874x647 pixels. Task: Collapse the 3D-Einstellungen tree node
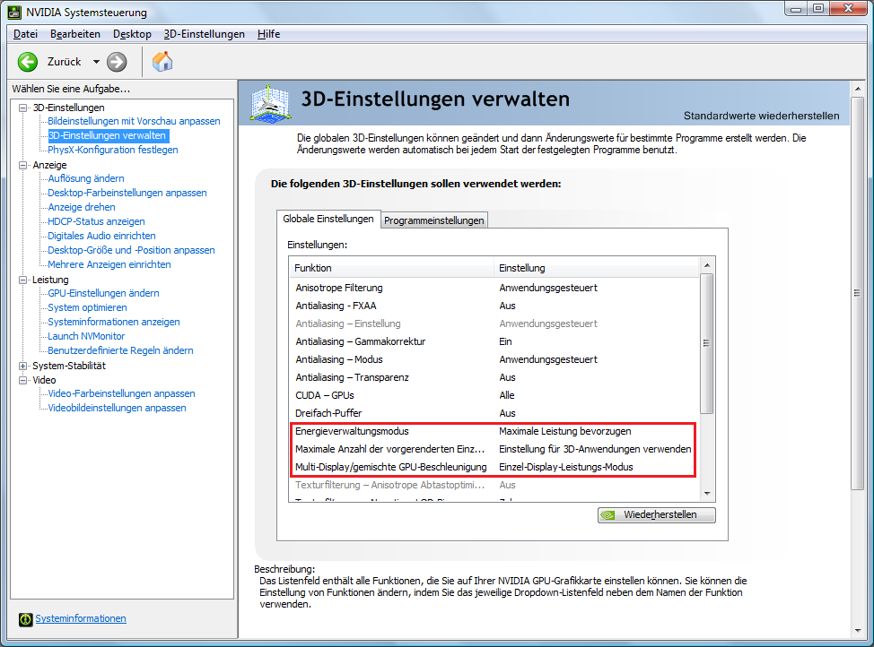[22, 108]
